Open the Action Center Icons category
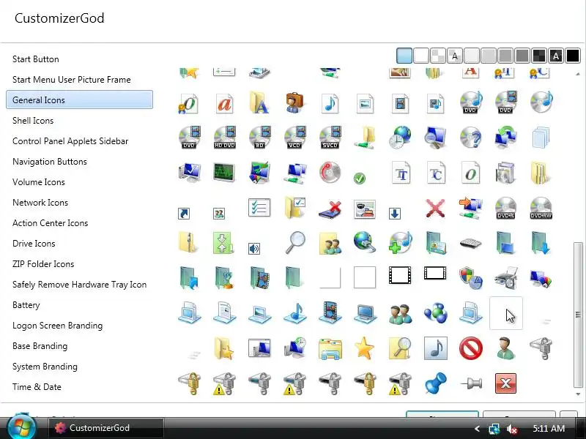This screenshot has height=439, width=586. 79,223
